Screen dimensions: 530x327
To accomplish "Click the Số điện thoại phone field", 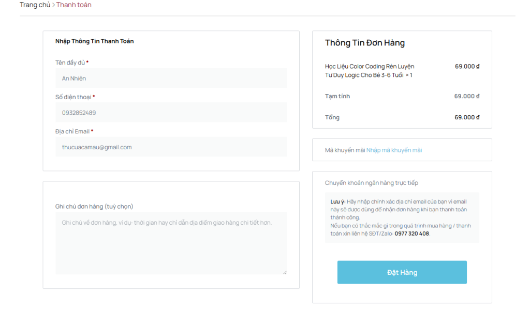I will point(171,113).
